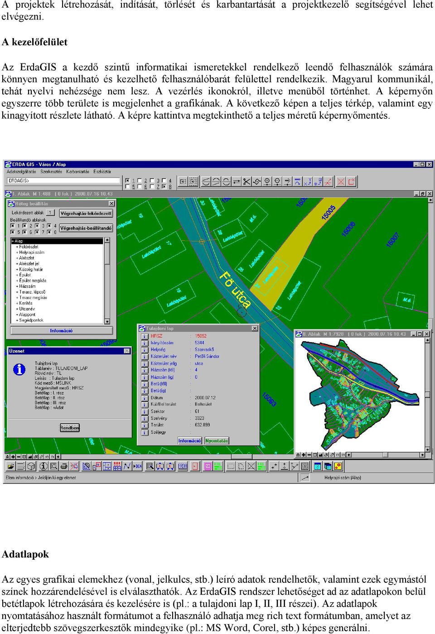Click the polyline zigzag icon in bottom toolbar

[127, 466]
